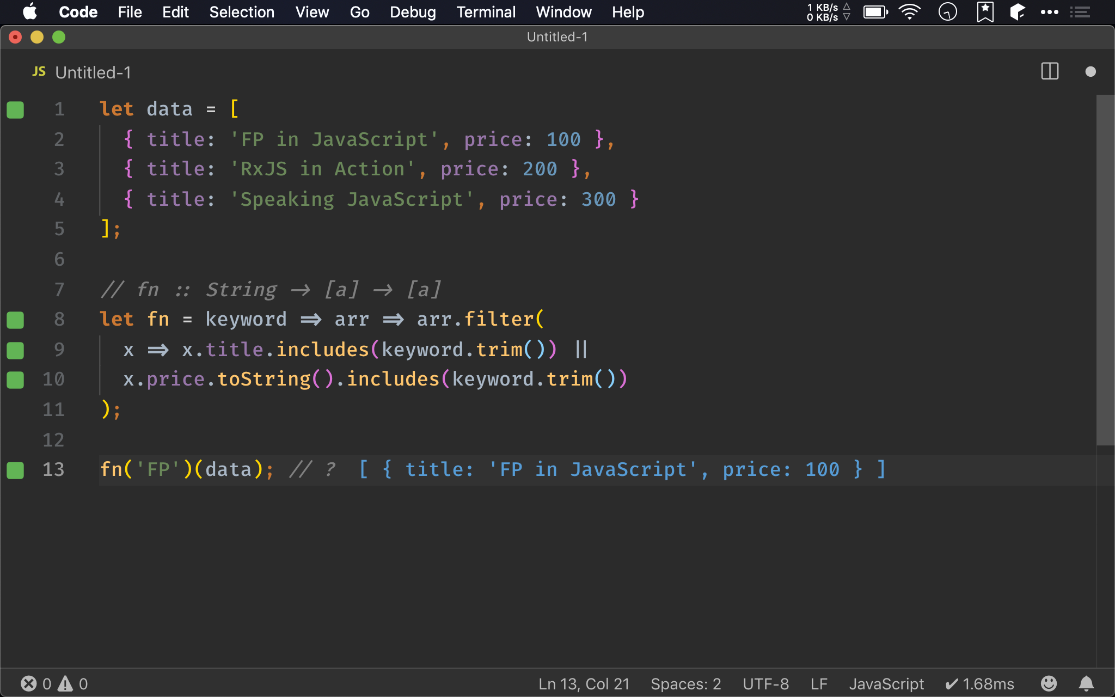Click the bookmark star menu bar icon

click(985, 12)
